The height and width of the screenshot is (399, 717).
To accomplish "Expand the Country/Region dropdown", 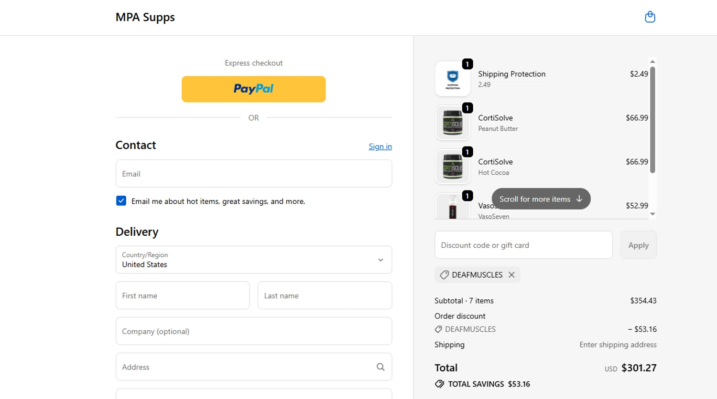I will click(x=254, y=260).
